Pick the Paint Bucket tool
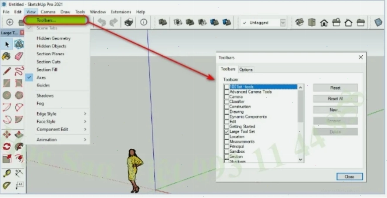The width and height of the screenshot is (387, 198). pyautogui.click(x=7, y=57)
